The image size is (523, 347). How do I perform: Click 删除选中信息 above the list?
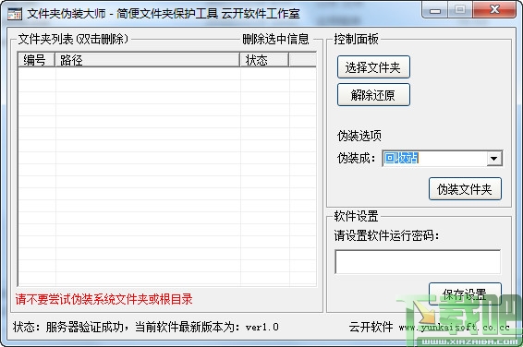tap(275, 40)
